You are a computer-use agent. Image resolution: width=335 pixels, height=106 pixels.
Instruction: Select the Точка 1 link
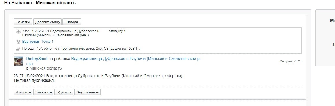tap(47, 42)
